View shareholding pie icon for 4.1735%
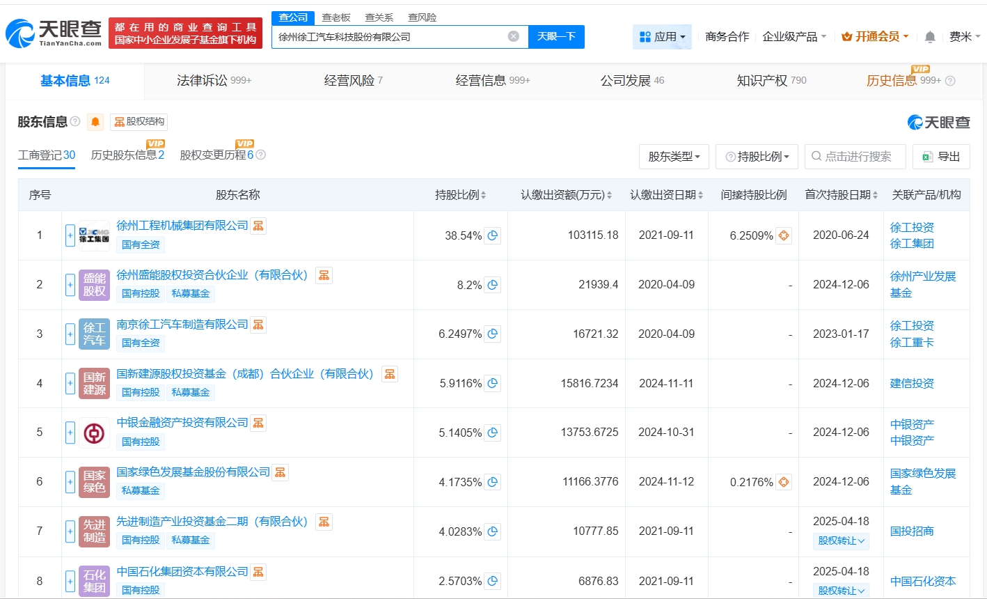Image resolution: width=987 pixels, height=599 pixels. click(492, 482)
